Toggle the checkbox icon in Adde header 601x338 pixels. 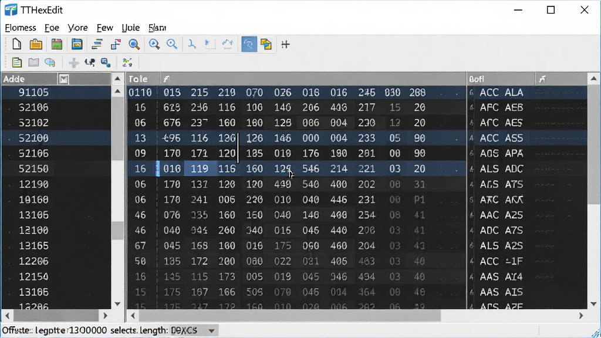pyautogui.click(x=63, y=79)
